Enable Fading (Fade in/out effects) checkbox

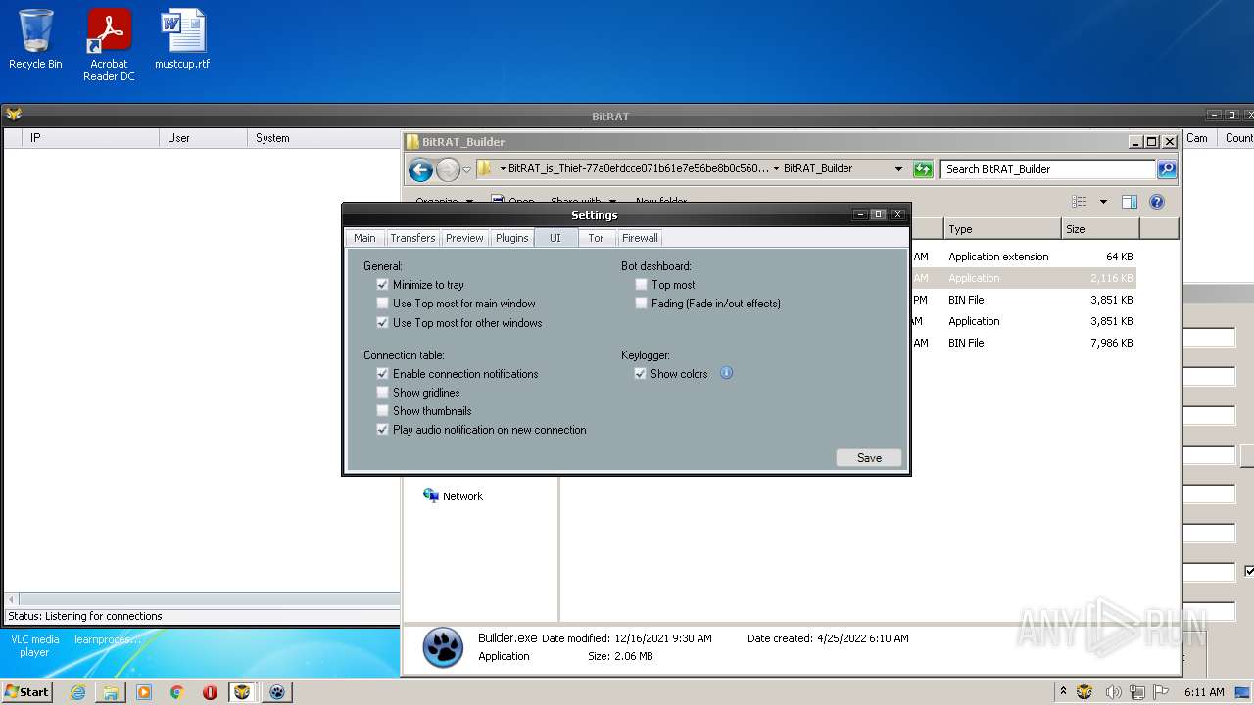641,304
